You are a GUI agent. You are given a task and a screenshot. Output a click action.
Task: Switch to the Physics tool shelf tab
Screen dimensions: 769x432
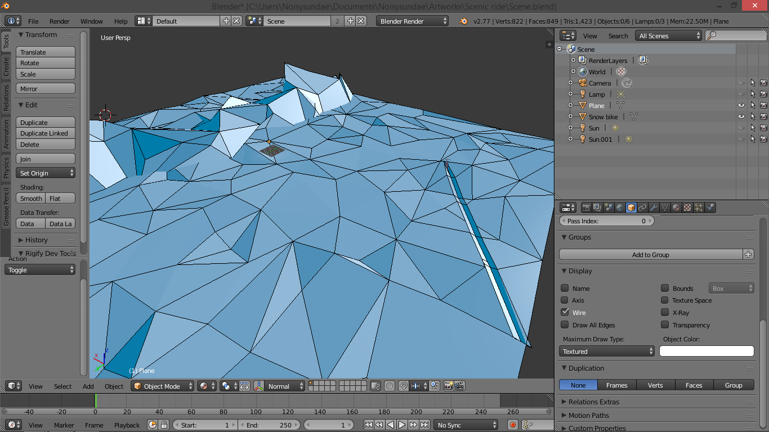pos(6,168)
